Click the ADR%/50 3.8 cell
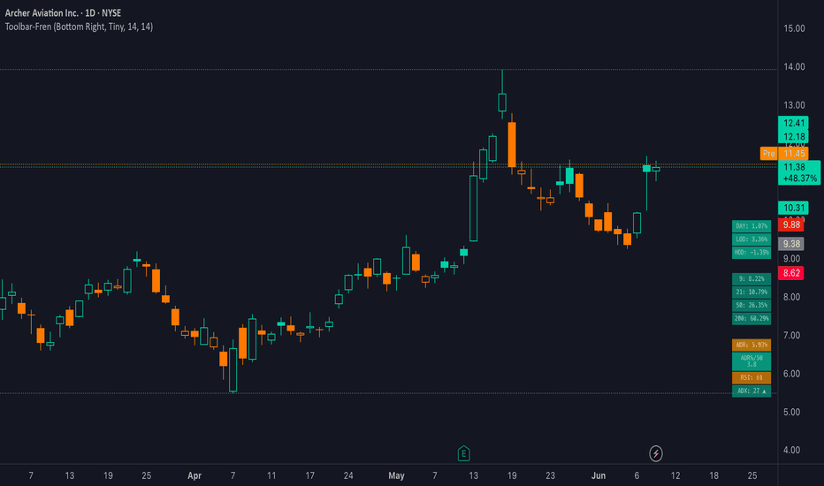The height and width of the screenshot is (486, 824). coord(752,361)
